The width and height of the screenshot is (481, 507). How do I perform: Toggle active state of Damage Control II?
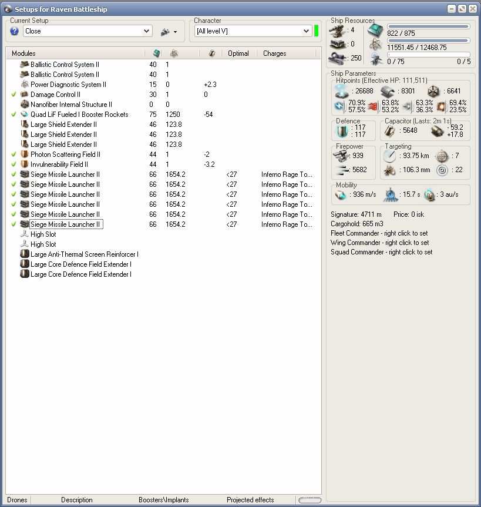tap(14, 95)
